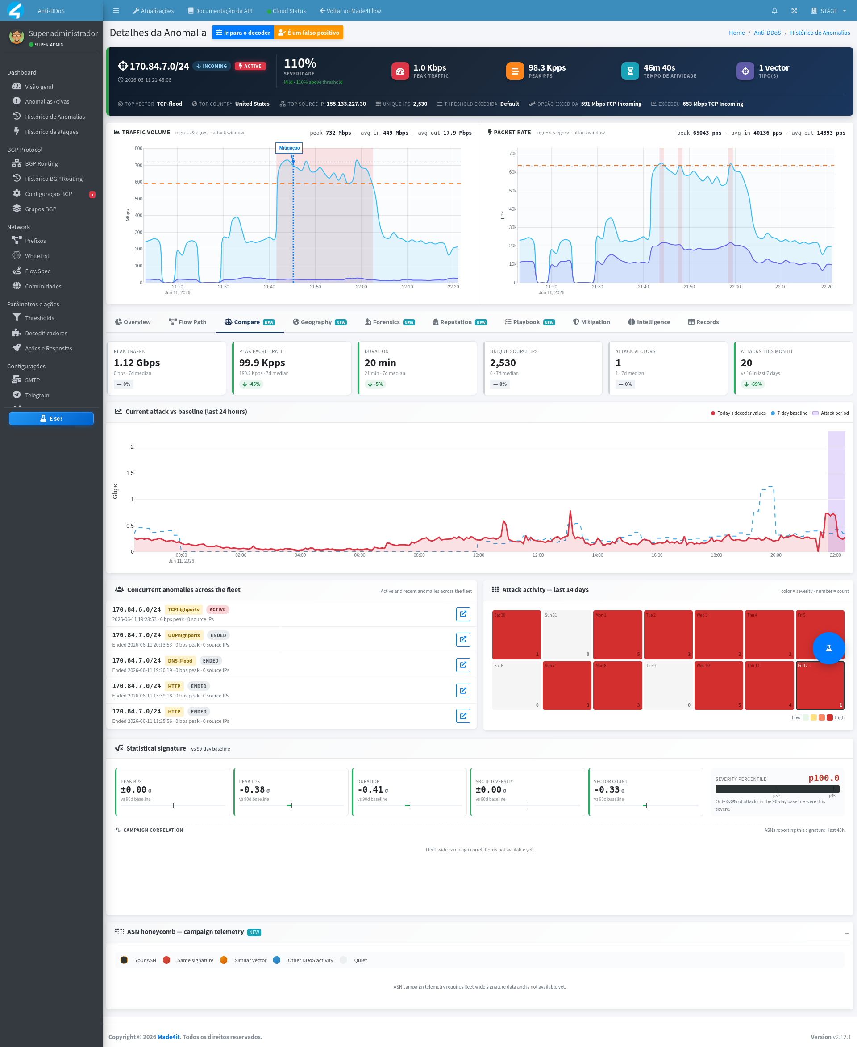This screenshot has height=1047, width=857.
Task: Open HTTP anomaly ended 11:25:56 link
Action: click(x=463, y=716)
